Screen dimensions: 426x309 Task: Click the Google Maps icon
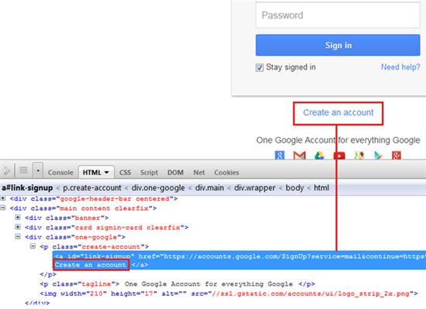[x=359, y=156]
